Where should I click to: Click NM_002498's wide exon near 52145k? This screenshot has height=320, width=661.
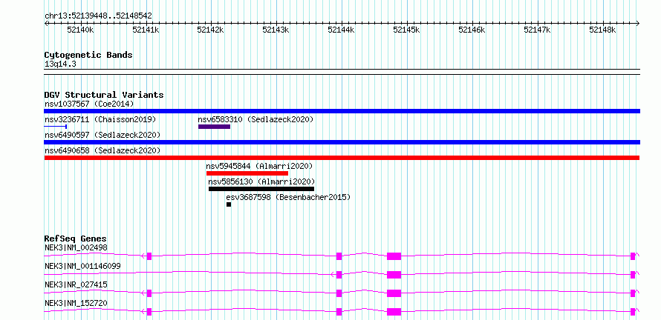(394, 256)
